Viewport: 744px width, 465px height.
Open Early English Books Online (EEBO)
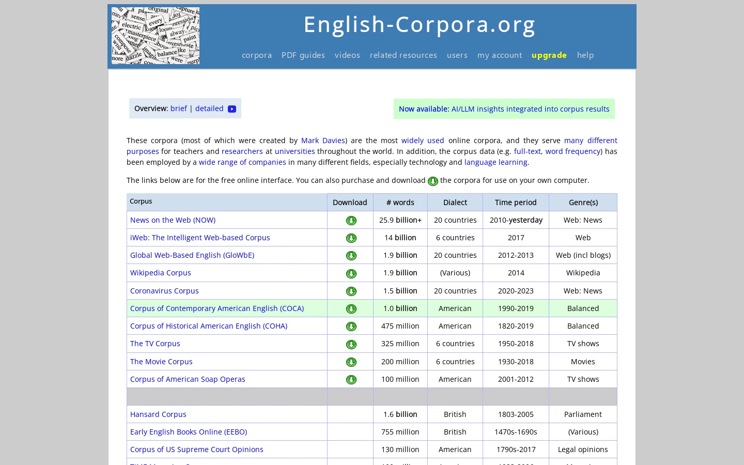click(x=189, y=432)
